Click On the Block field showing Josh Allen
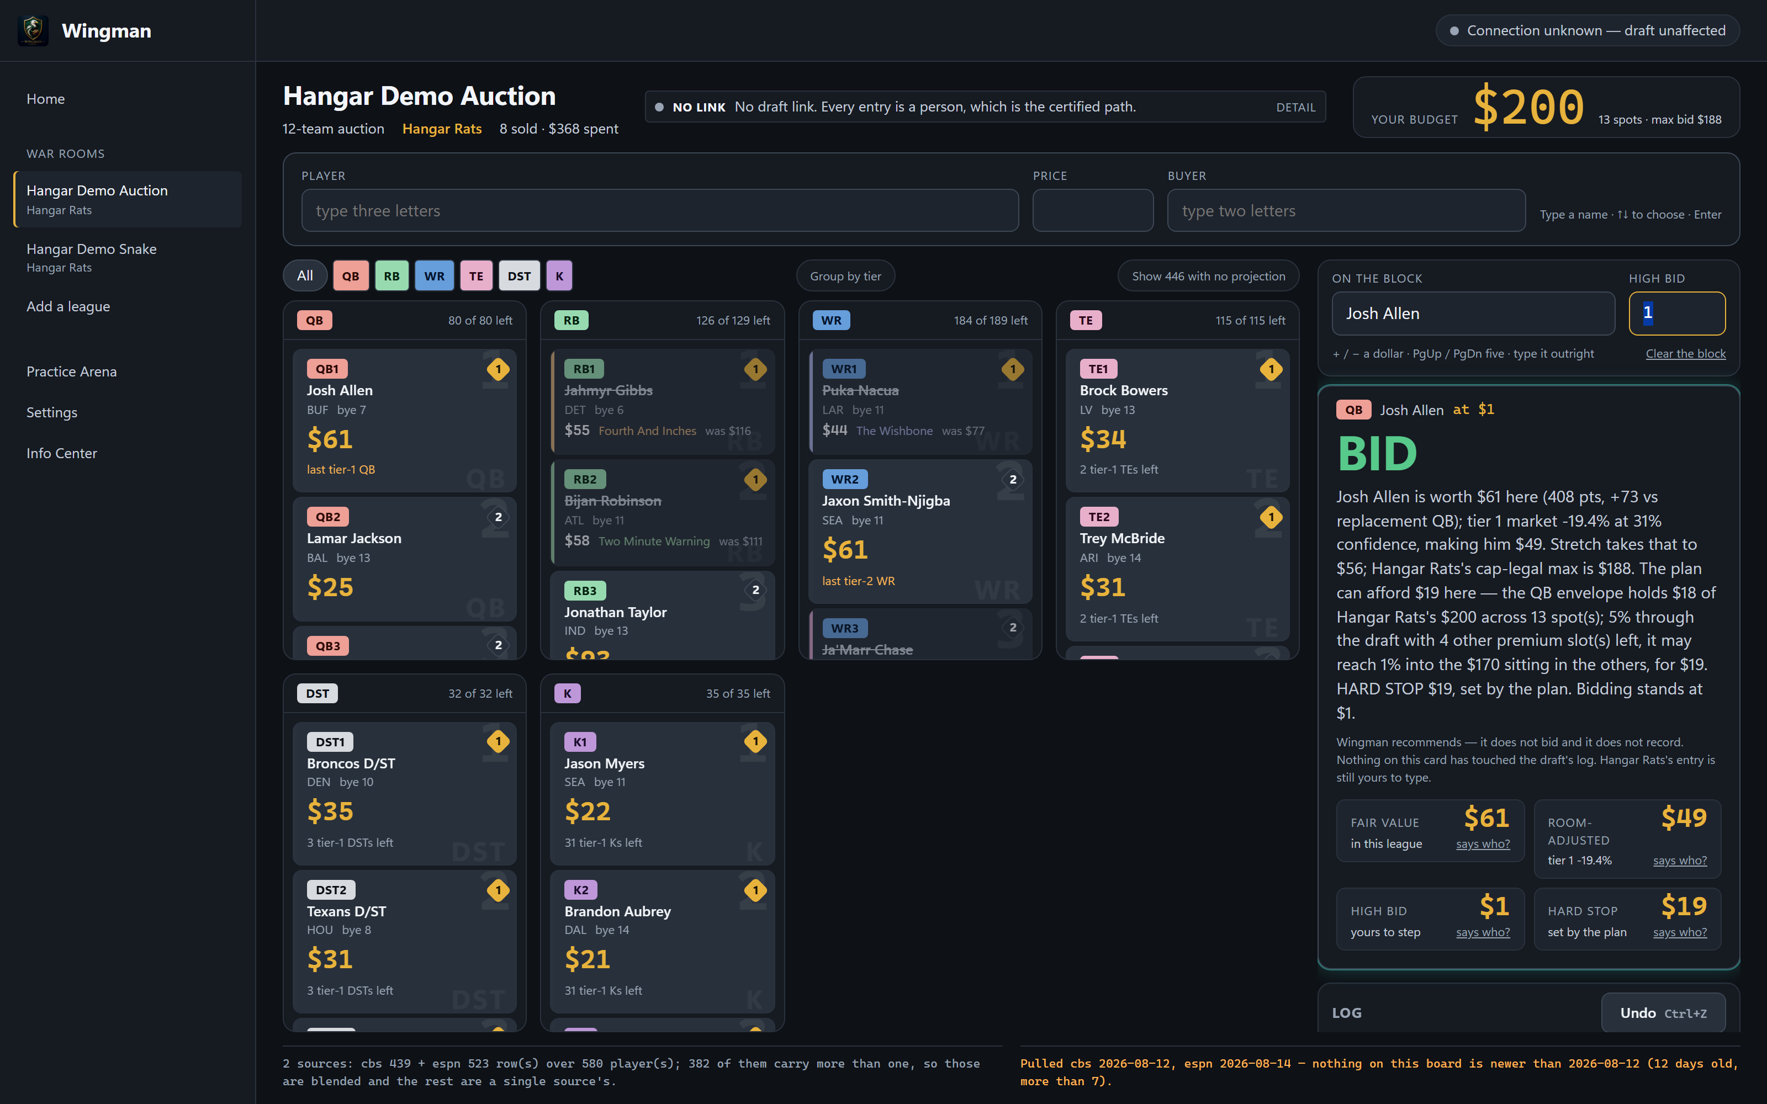 click(x=1473, y=314)
